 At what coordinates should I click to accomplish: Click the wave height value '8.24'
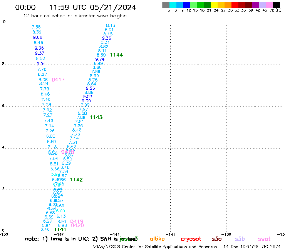click(x=44, y=83)
